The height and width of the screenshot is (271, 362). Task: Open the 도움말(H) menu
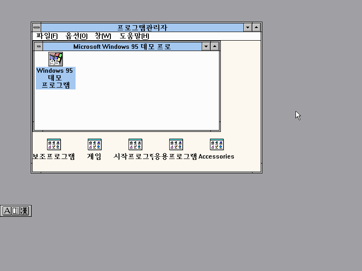(x=134, y=36)
